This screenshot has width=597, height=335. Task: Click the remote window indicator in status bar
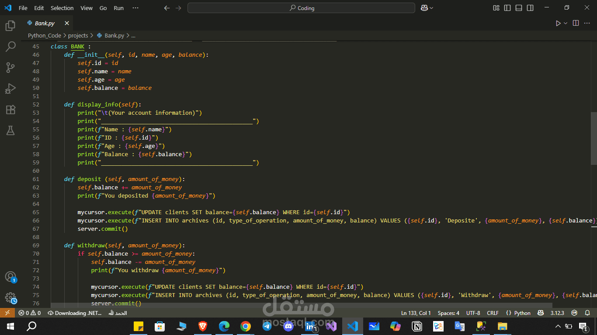coord(7,313)
